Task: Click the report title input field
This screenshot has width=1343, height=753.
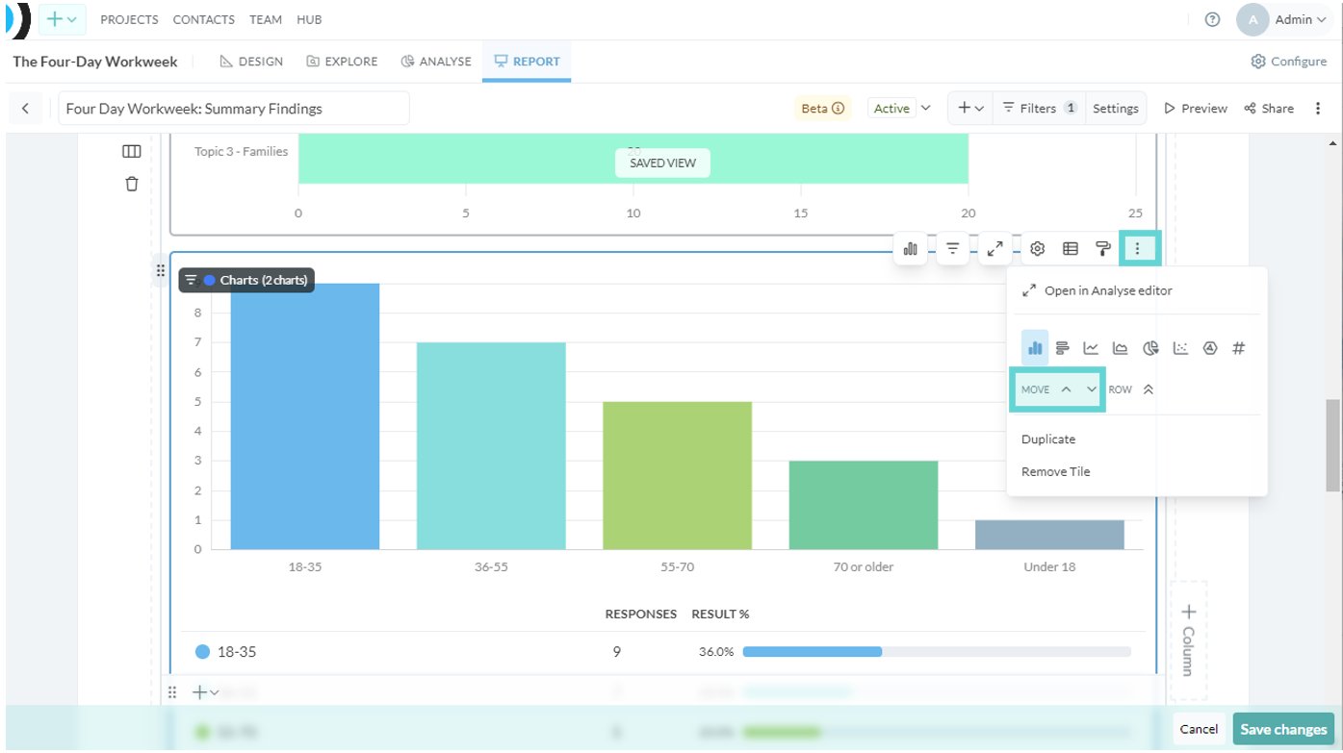Action: (234, 109)
